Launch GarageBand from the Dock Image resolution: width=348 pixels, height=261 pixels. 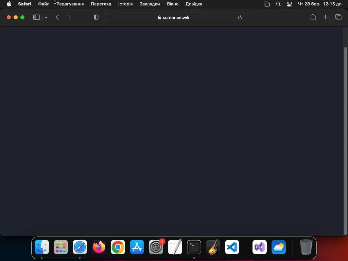click(213, 247)
